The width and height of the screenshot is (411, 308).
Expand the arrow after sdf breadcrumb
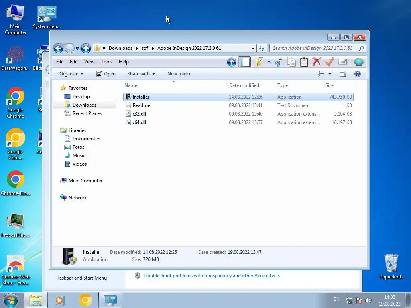click(x=153, y=48)
